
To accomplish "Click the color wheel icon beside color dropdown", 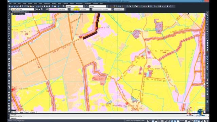I will (47, 9).
